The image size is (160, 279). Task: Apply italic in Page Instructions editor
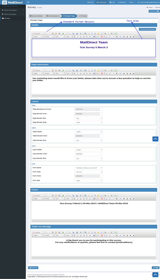(77, 73)
